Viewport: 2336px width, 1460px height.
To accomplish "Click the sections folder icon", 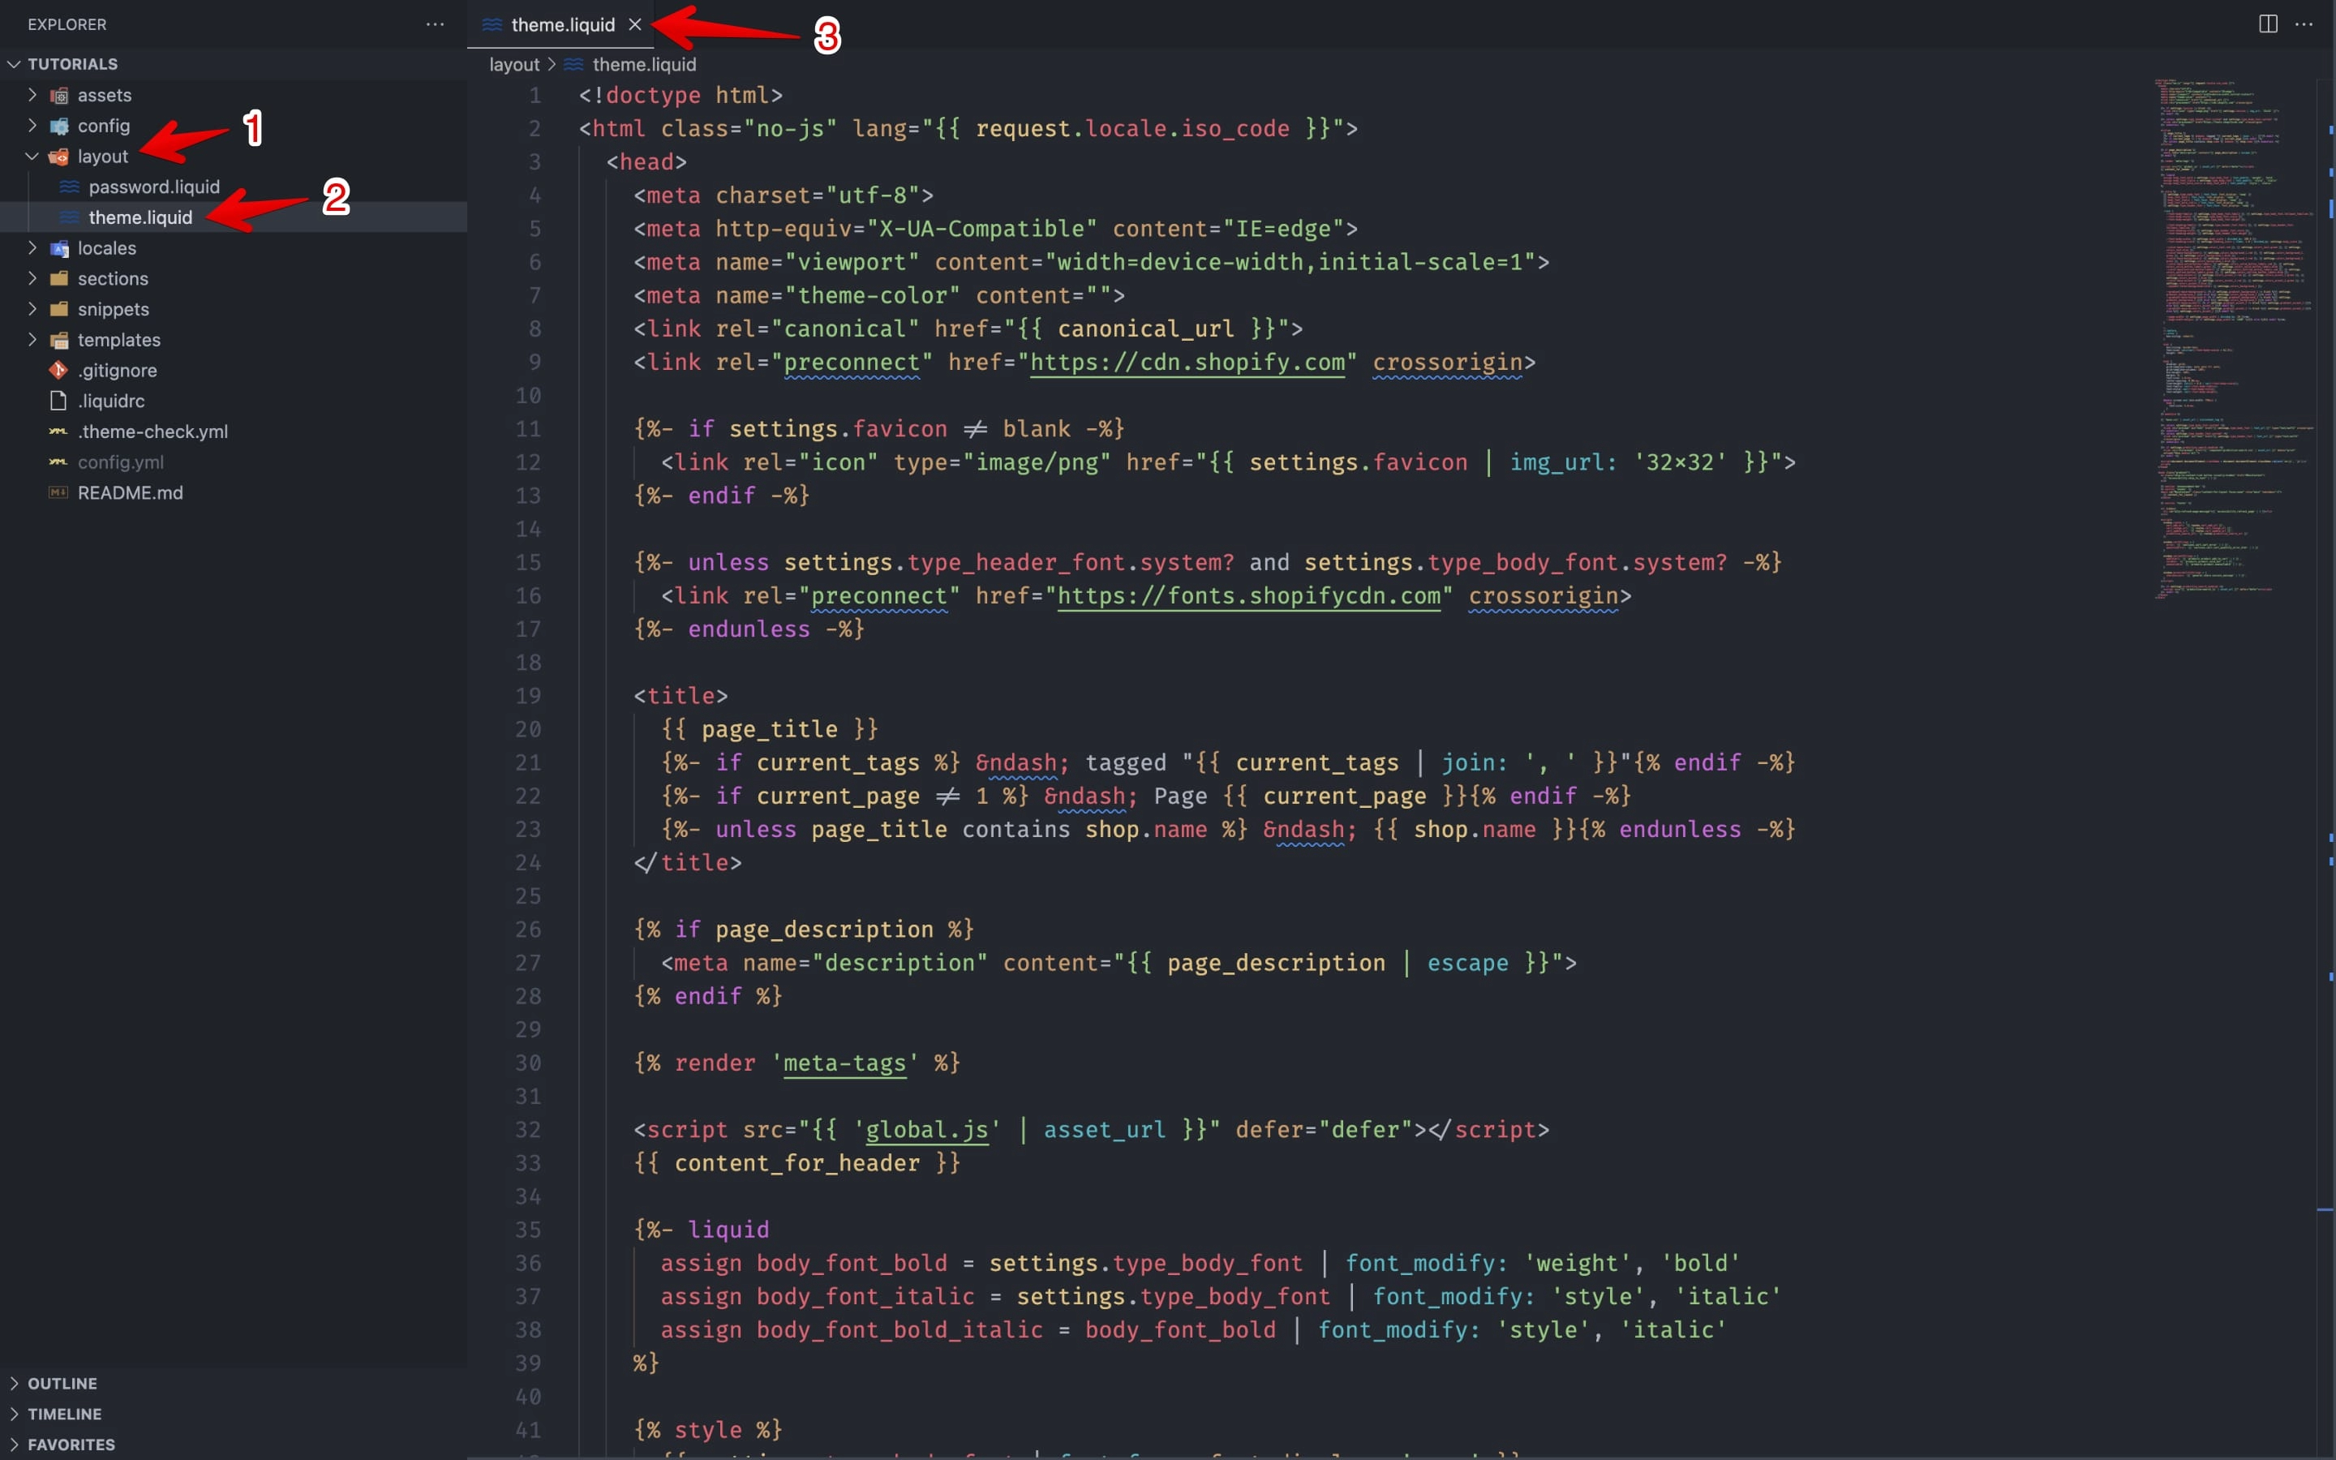I will pos(59,278).
